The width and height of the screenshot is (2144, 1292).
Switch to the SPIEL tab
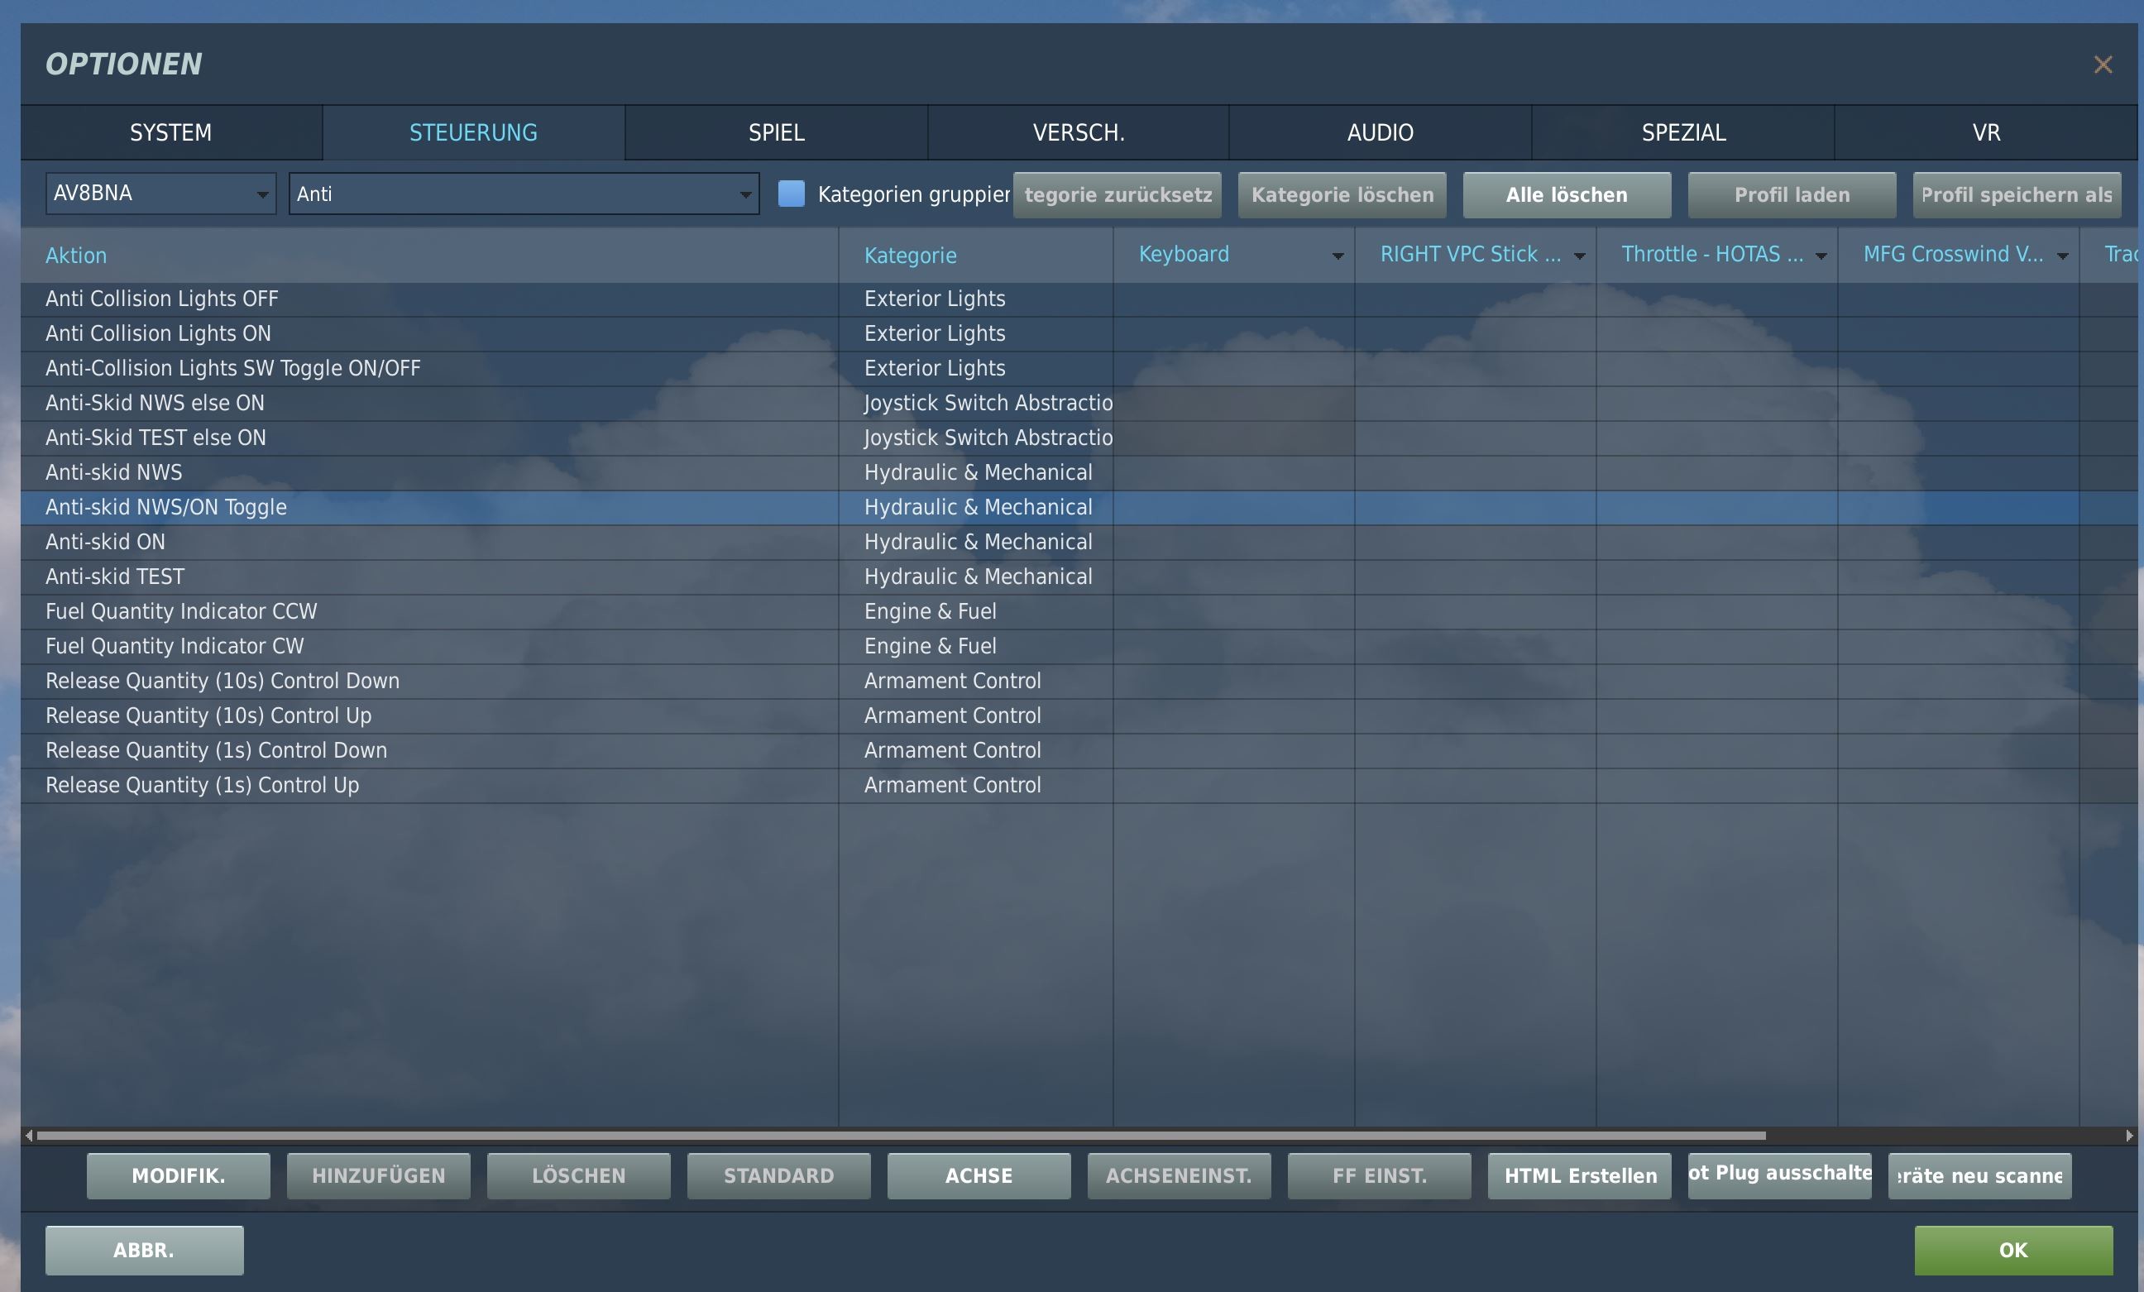pos(776,132)
